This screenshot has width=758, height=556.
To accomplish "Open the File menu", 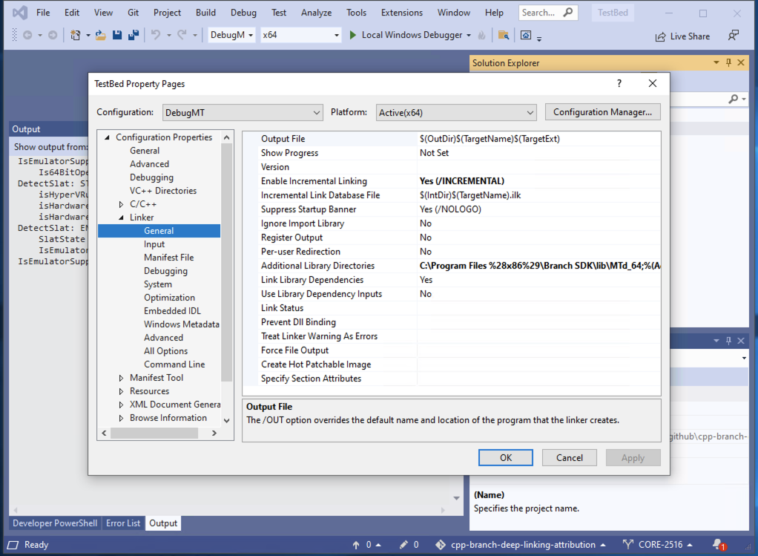I will 43,13.
